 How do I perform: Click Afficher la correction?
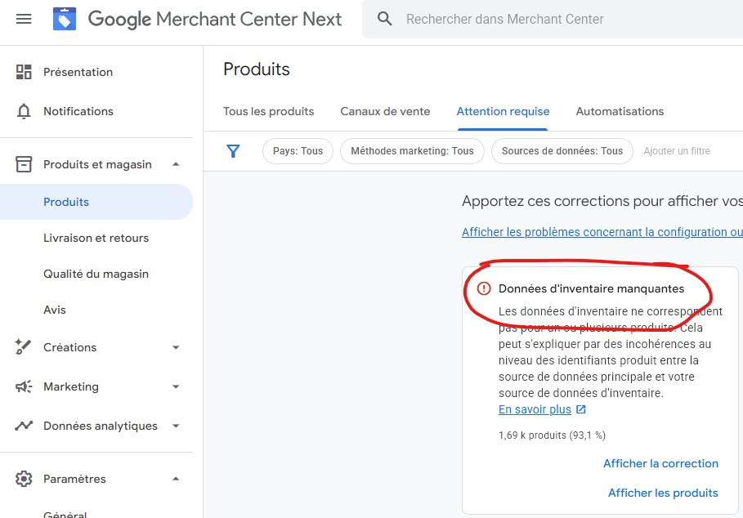click(660, 463)
